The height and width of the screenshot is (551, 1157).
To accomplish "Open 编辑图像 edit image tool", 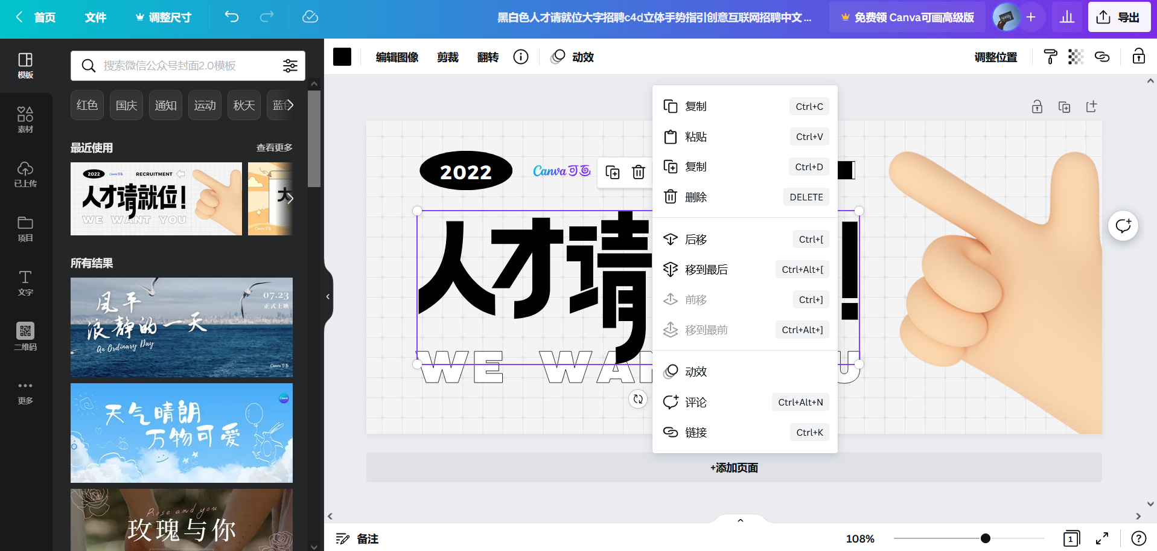I will 397,57.
